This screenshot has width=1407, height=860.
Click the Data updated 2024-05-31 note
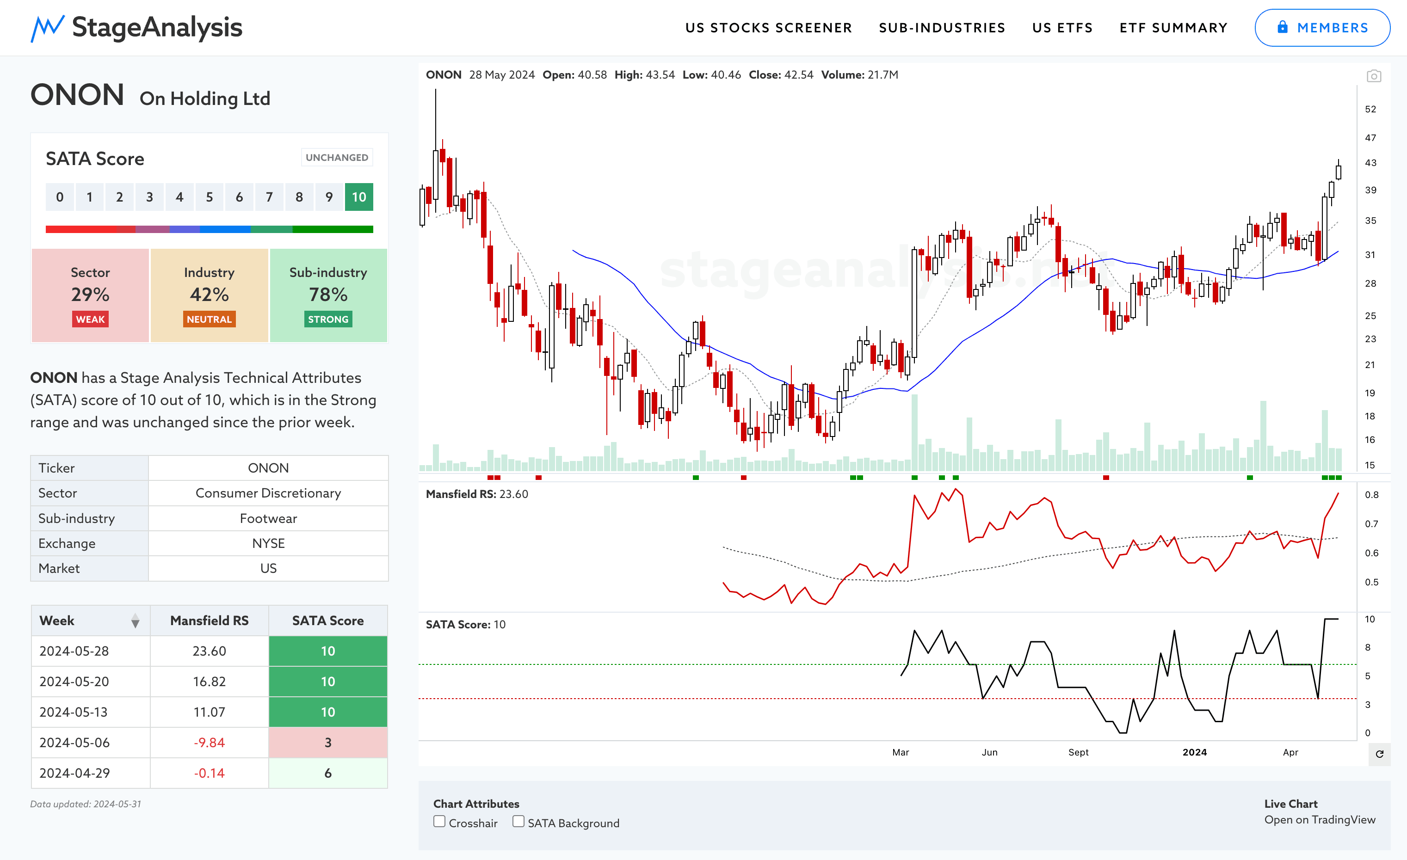(x=86, y=804)
